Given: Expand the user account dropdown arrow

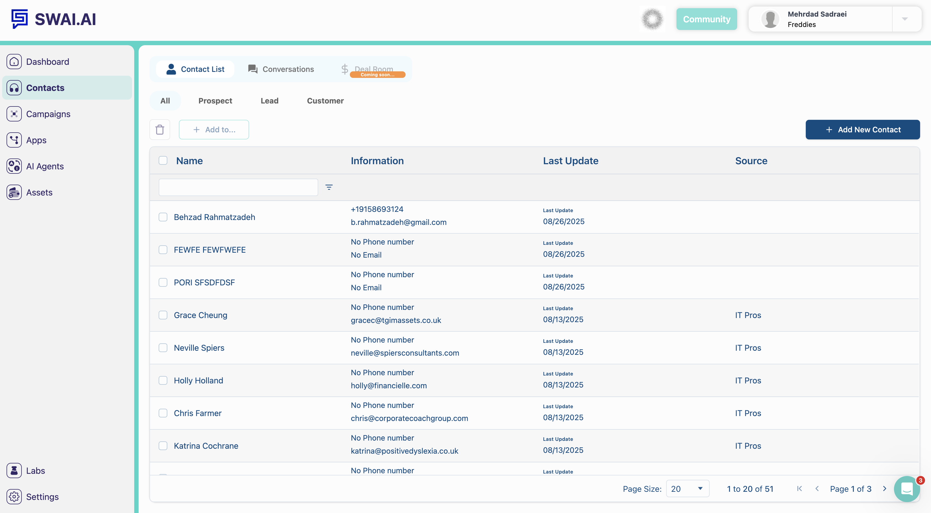Looking at the screenshot, I should [x=905, y=19].
